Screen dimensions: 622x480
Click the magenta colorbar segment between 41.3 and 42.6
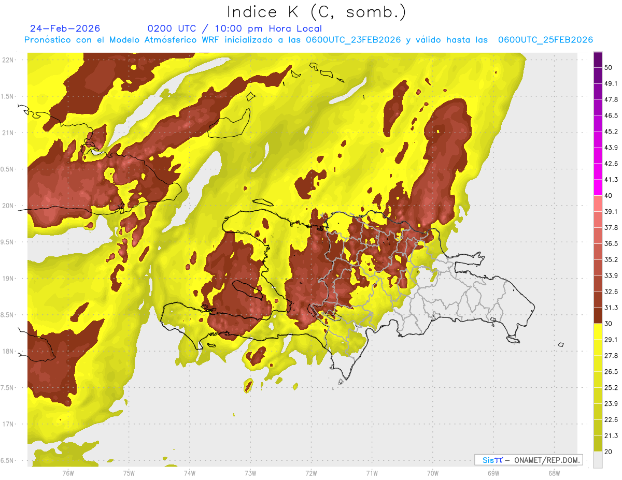[598, 171]
